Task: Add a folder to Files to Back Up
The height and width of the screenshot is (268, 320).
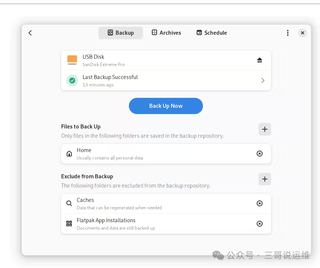Action: (264, 129)
